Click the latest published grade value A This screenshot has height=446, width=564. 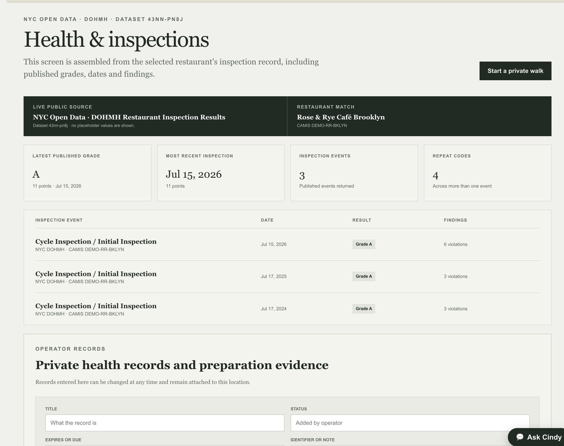(x=36, y=174)
